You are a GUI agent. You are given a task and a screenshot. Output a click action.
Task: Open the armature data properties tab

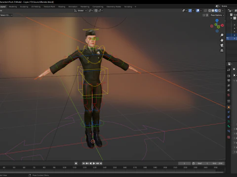click(x=229, y=121)
